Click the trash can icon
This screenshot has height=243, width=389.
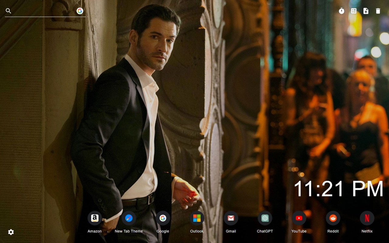point(378,11)
